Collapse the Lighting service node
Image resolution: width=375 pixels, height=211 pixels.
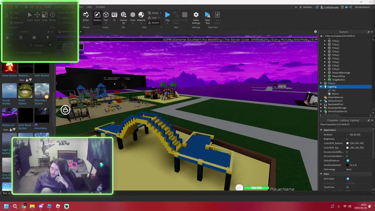321,87
